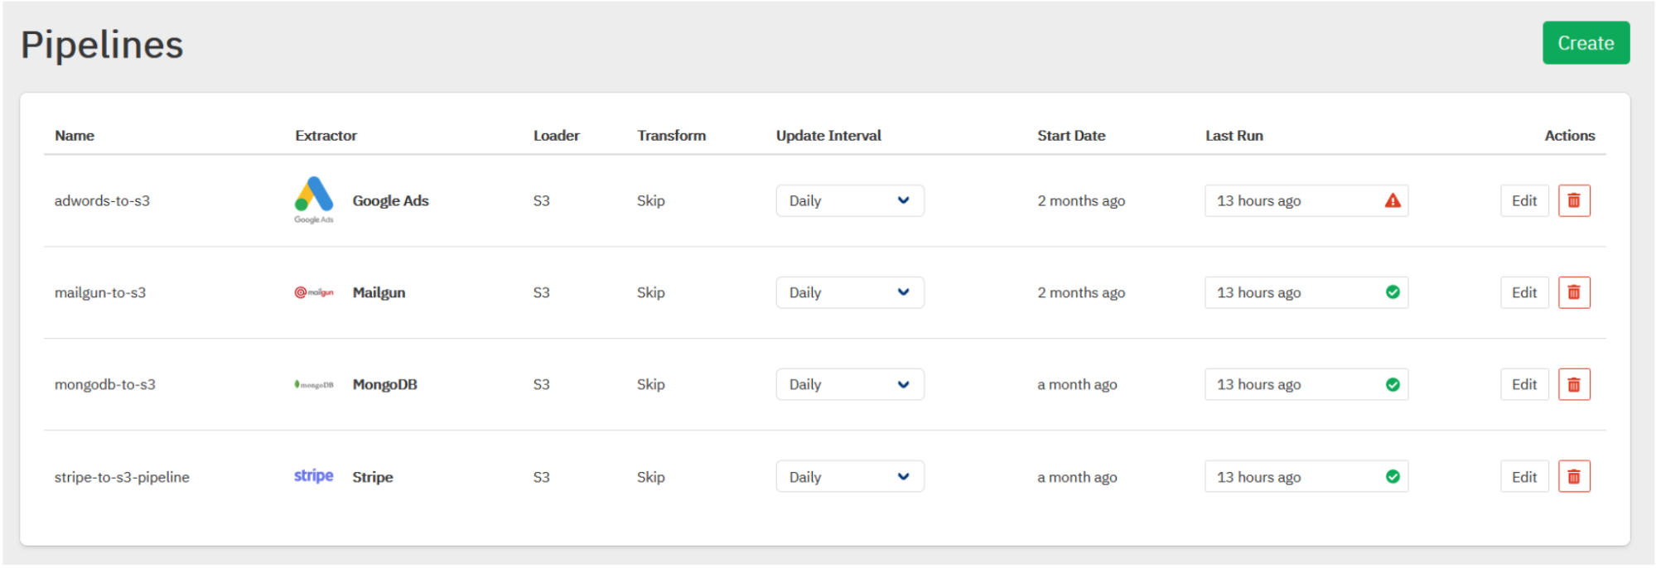Click the Transform column header

tap(671, 135)
